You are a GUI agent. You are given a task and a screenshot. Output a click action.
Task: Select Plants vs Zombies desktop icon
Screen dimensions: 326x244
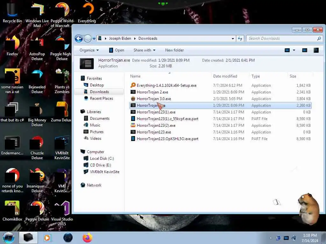click(62, 81)
